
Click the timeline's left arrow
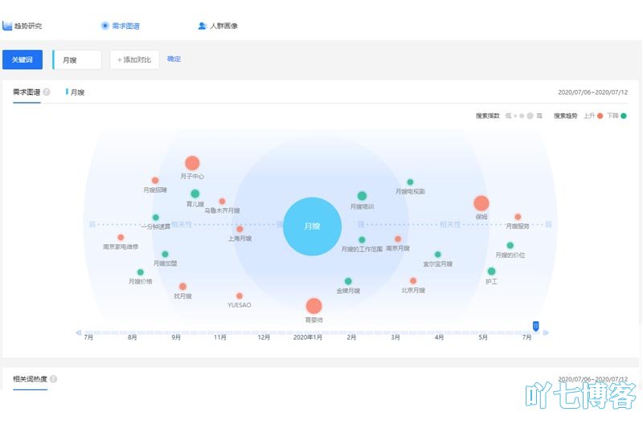pos(79,332)
